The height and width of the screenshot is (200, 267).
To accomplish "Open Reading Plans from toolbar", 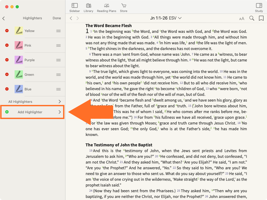I will coord(106,6).
